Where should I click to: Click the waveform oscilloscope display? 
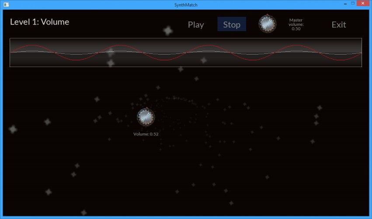pyautogui.click(x=186, y=52)
